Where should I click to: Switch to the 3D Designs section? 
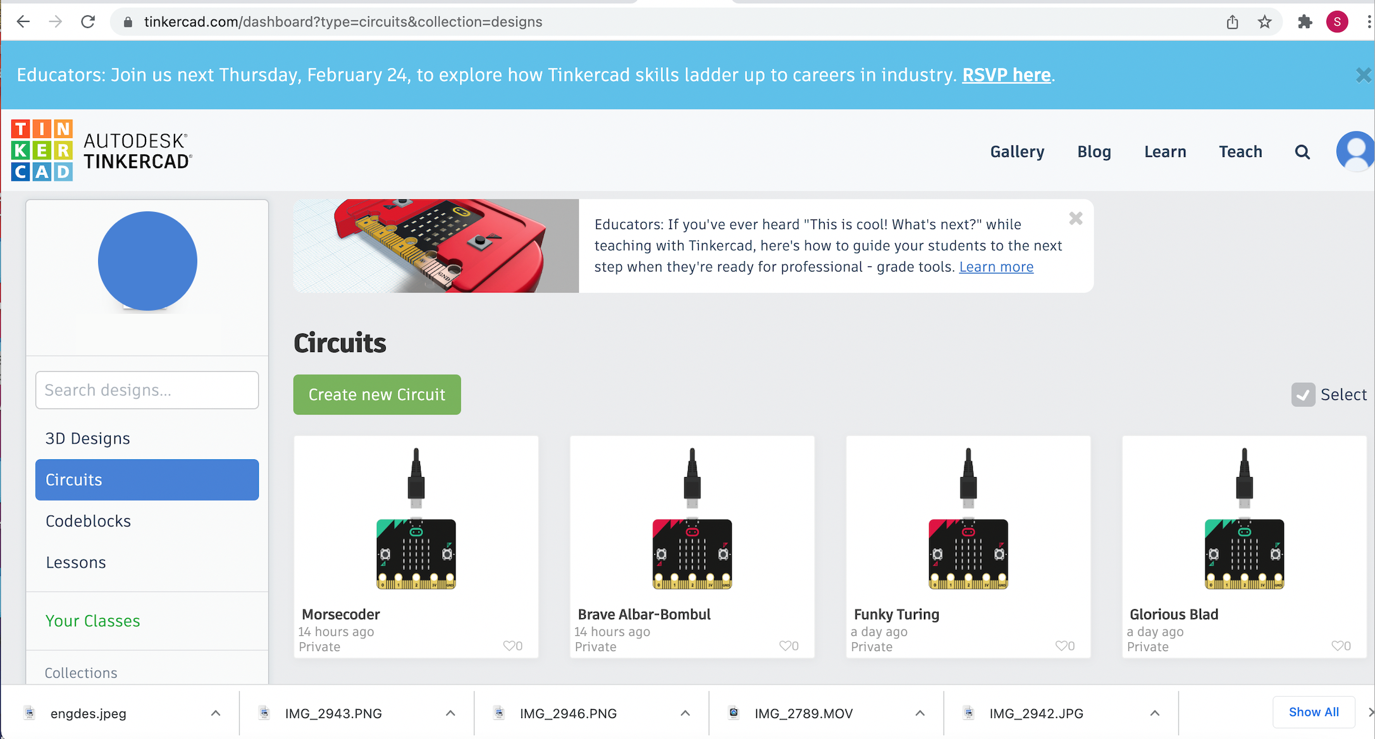(x=87, y=438)
